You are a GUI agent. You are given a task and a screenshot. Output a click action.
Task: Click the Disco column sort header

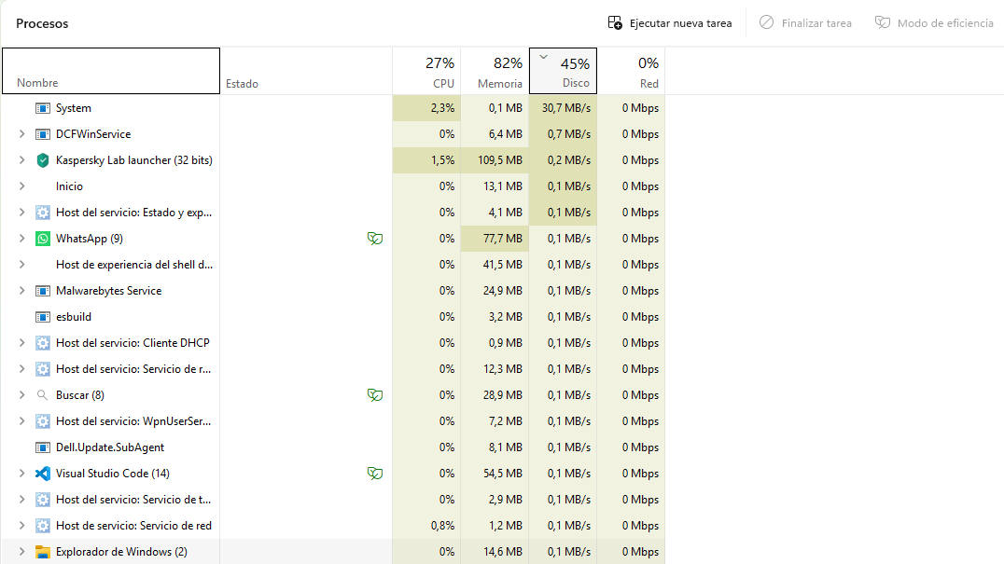[x=563, y=71]
